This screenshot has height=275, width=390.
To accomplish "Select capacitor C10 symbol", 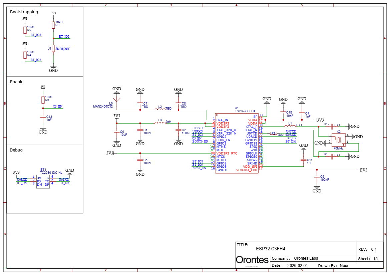I will click(332, 156).
